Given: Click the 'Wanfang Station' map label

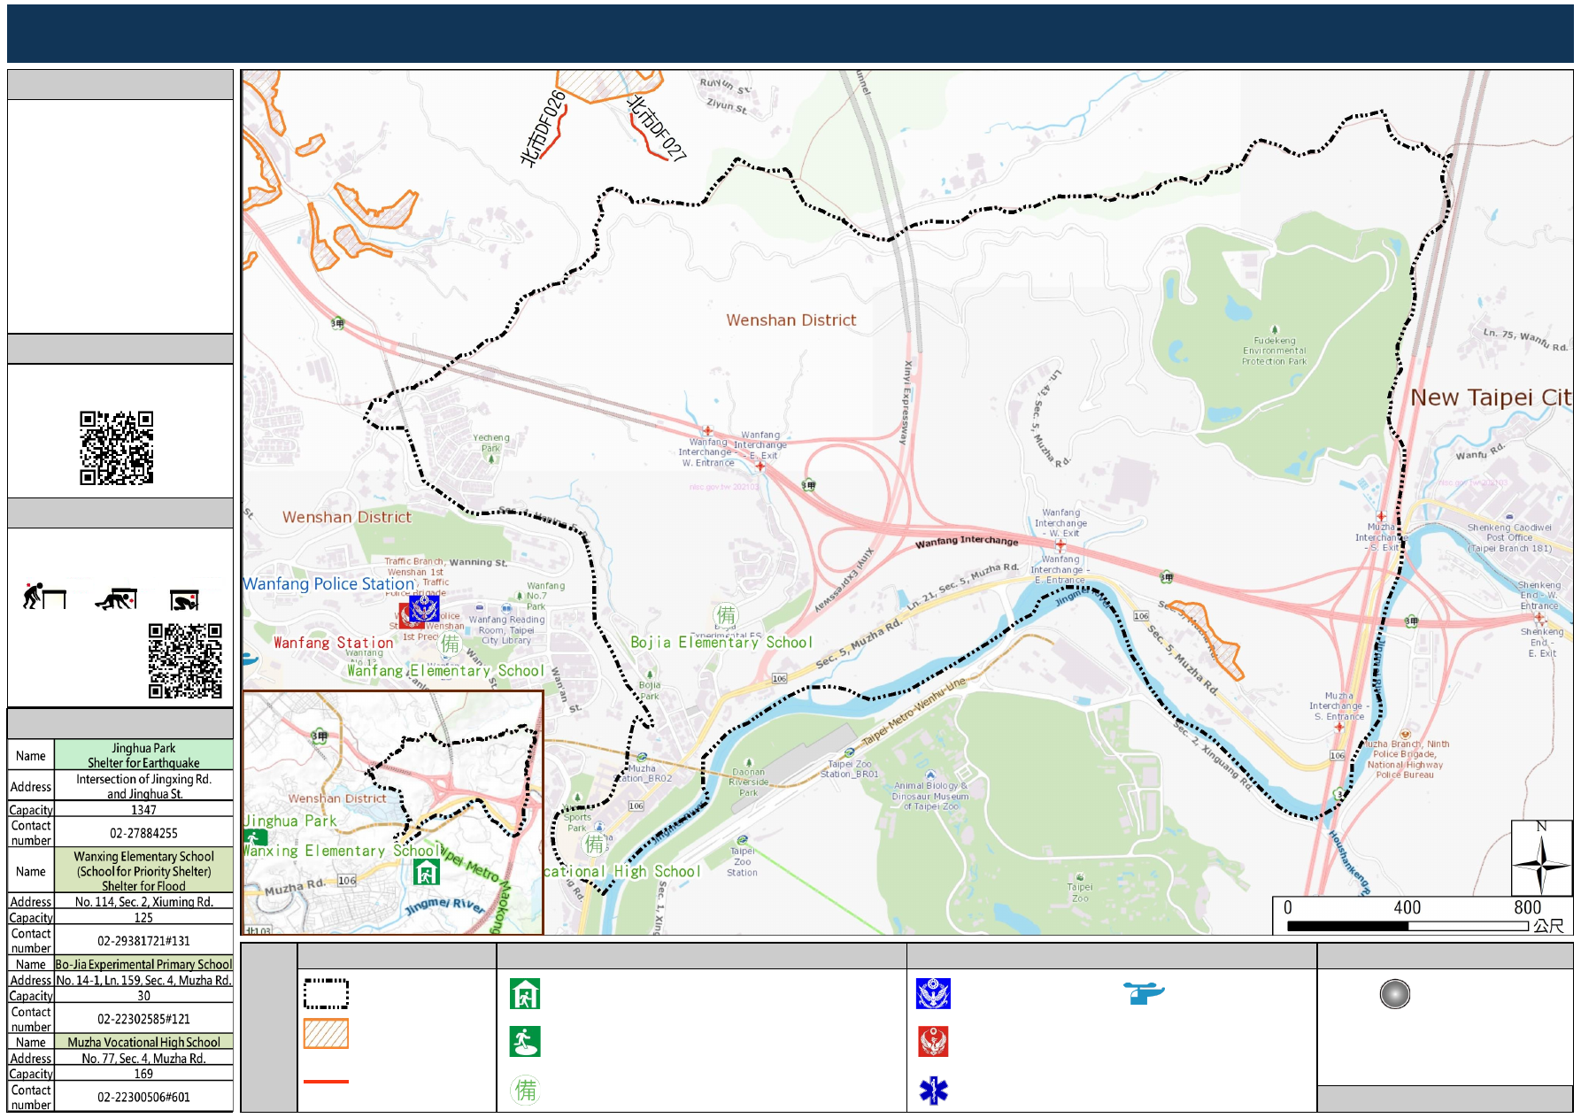Looking at the screenshot, I should click(334, 643).
